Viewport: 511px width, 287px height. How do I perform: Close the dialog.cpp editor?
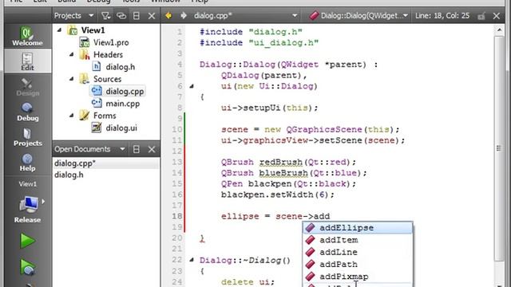click(497, 16)
